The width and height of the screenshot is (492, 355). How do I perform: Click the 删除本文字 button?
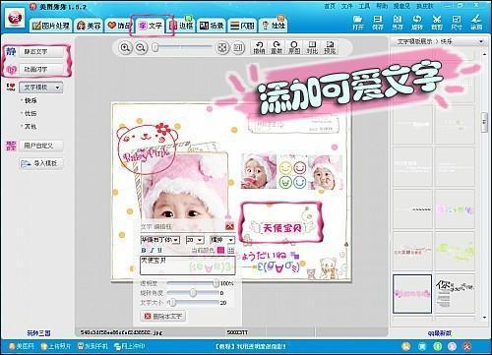pyautogui.click(x=163, y=317)
